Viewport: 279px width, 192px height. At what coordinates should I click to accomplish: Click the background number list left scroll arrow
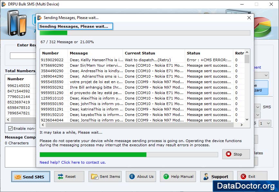point(8,120)
